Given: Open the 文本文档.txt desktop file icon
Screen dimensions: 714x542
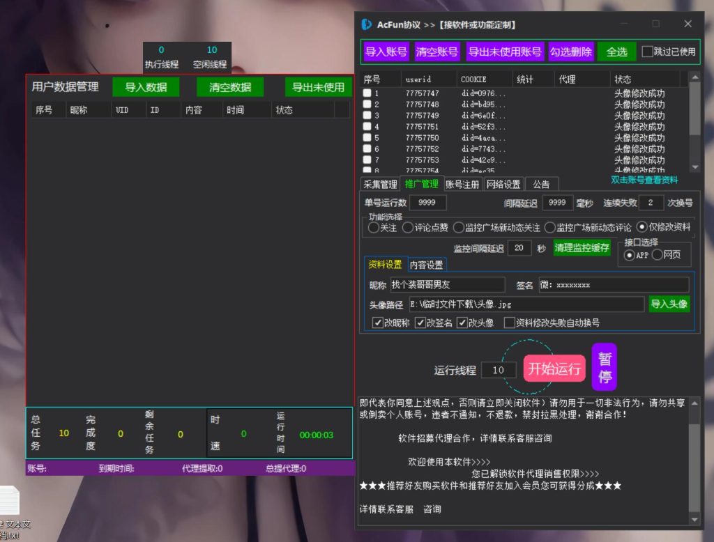Looking at the screenshot, I should point(10,512).
